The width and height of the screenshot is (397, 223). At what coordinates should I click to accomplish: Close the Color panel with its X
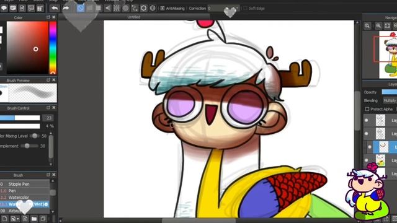click(x=54, y=17)
